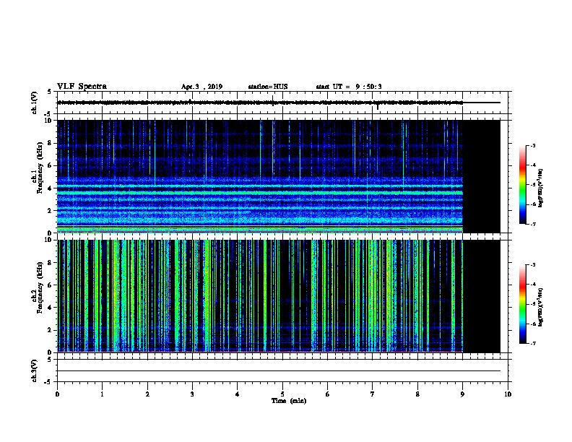Click the "5" tick on the time axis
Viewport: 572px width, 442px height.
click(282, 394)
